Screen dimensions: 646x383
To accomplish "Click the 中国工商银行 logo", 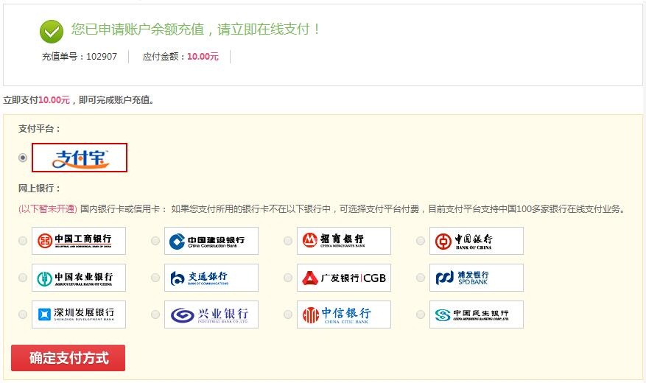I will [79, 241].
